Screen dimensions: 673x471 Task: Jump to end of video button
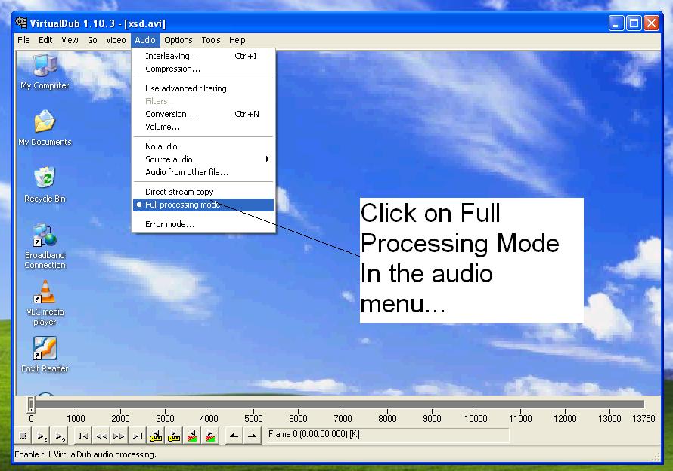[138, 436]
